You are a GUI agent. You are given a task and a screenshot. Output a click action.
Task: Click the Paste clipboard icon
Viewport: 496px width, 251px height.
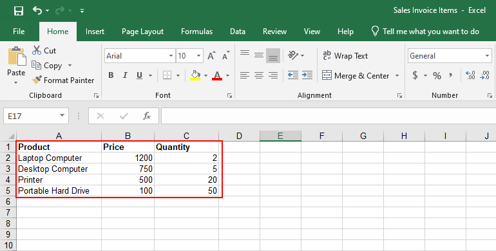(17, 57)
